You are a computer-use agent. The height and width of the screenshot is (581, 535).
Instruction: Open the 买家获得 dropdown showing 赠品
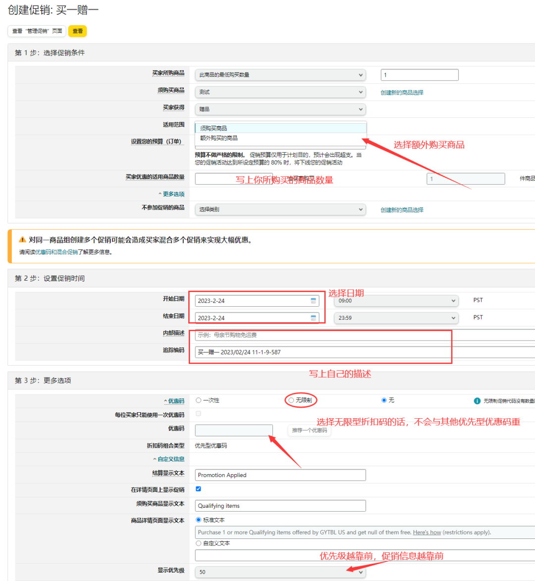click(x=280, y=109)
